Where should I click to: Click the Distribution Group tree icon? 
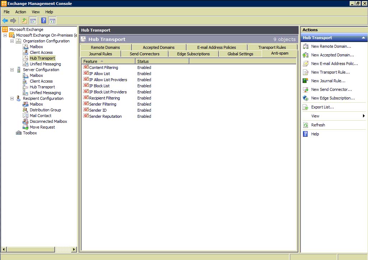26,110
